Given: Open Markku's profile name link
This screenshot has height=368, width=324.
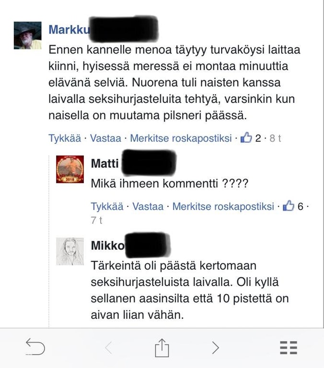Looking at the screenshot, I should 69,30.
